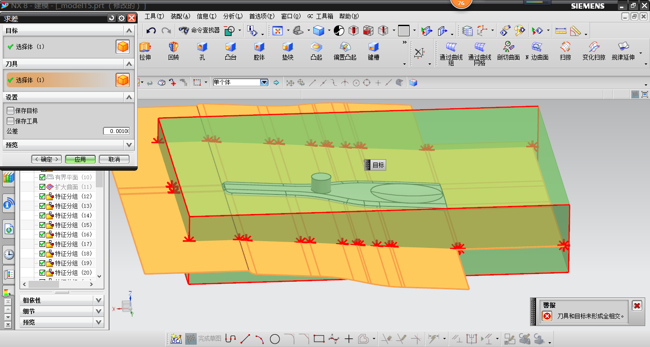The height and width of the screenshot is (347, 650).
Task: Uncheck 特征分组 (20) checkbox
Action: (x=42, y=273)
